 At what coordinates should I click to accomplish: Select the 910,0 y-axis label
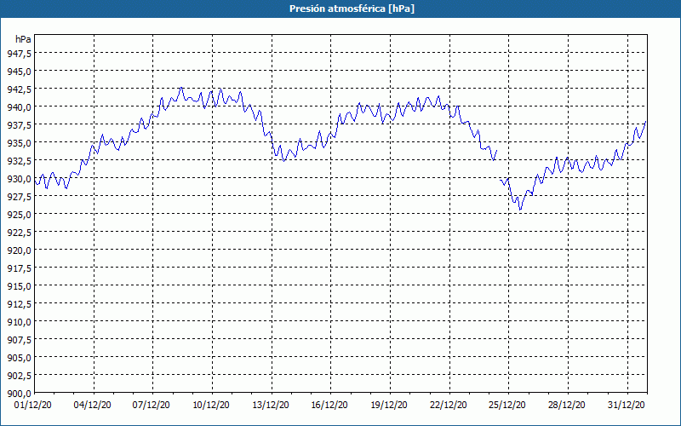[x=19, y=322]
